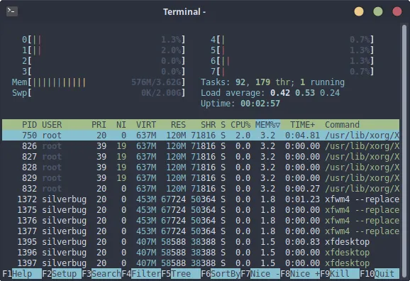Viewport: 410px width, 281px height.
Task: Sort by VIRT column header
Action: [x=146, y=125]
